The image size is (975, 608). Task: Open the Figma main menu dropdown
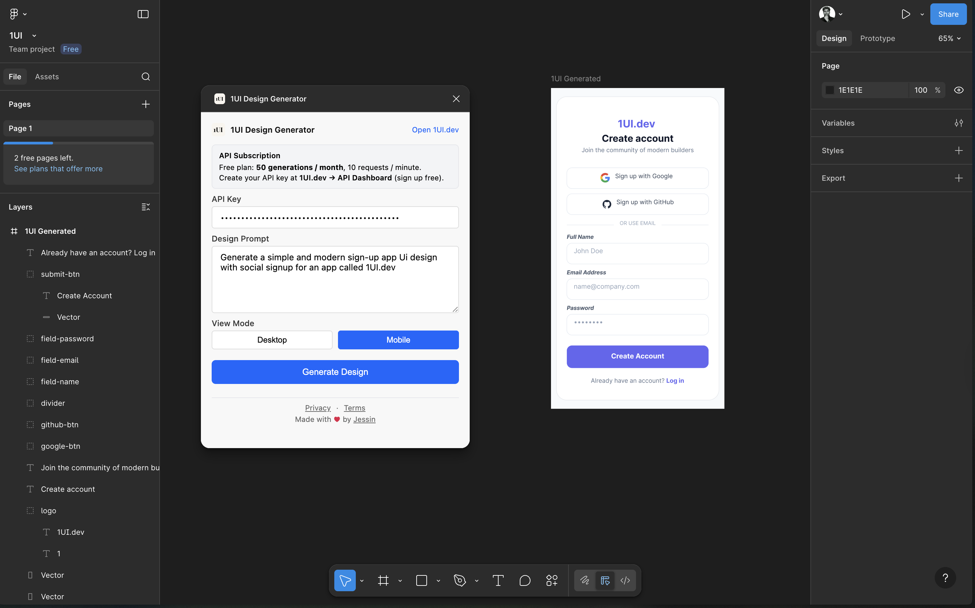(18, 14)
